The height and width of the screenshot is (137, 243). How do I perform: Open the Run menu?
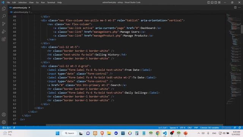click(x=43, y=2)
